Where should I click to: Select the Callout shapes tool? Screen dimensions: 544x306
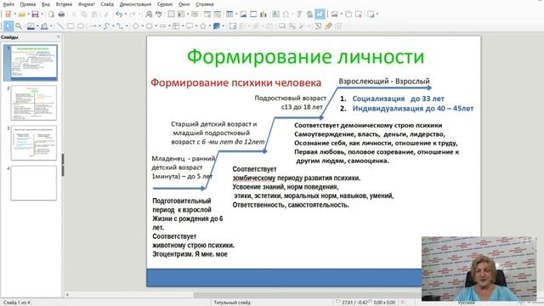click(x=190, y=26)
